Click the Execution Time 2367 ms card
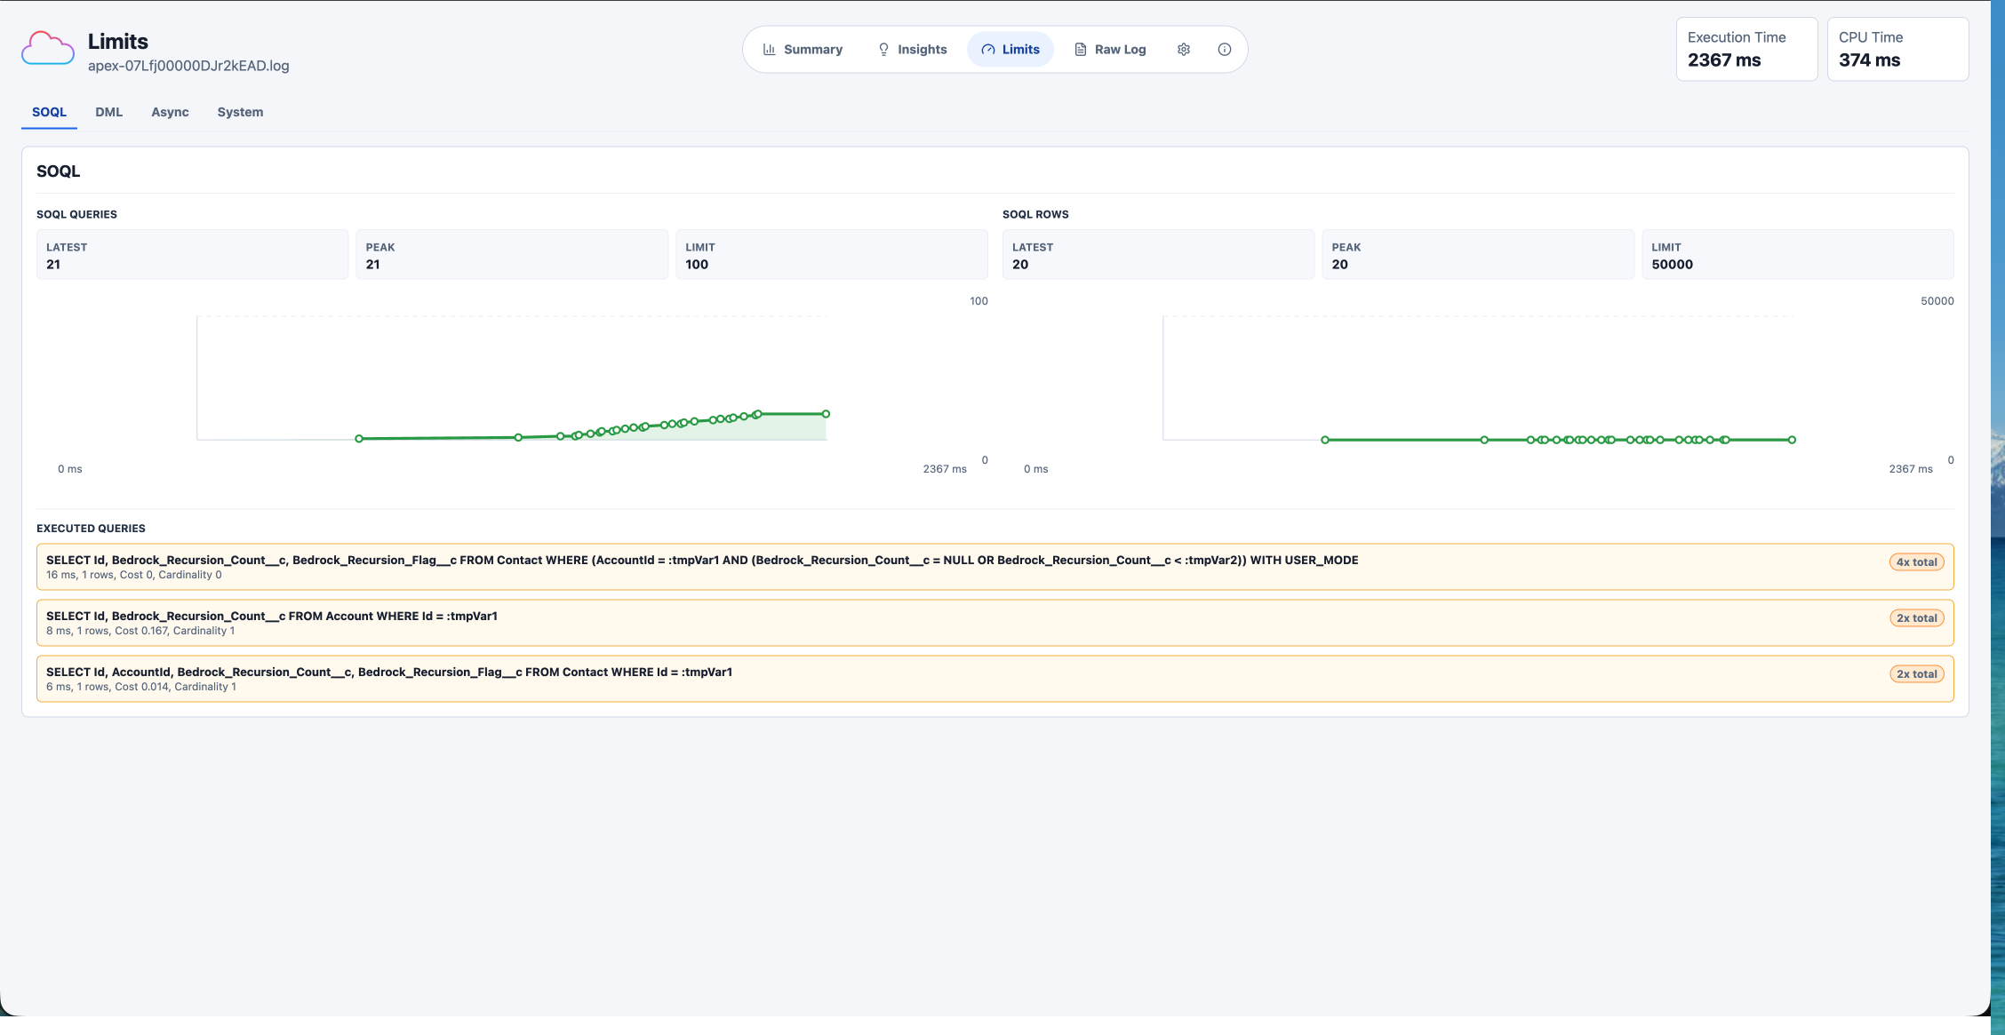The height and width of the screenshot is (1035, 2005). (x=1746, y=49)
